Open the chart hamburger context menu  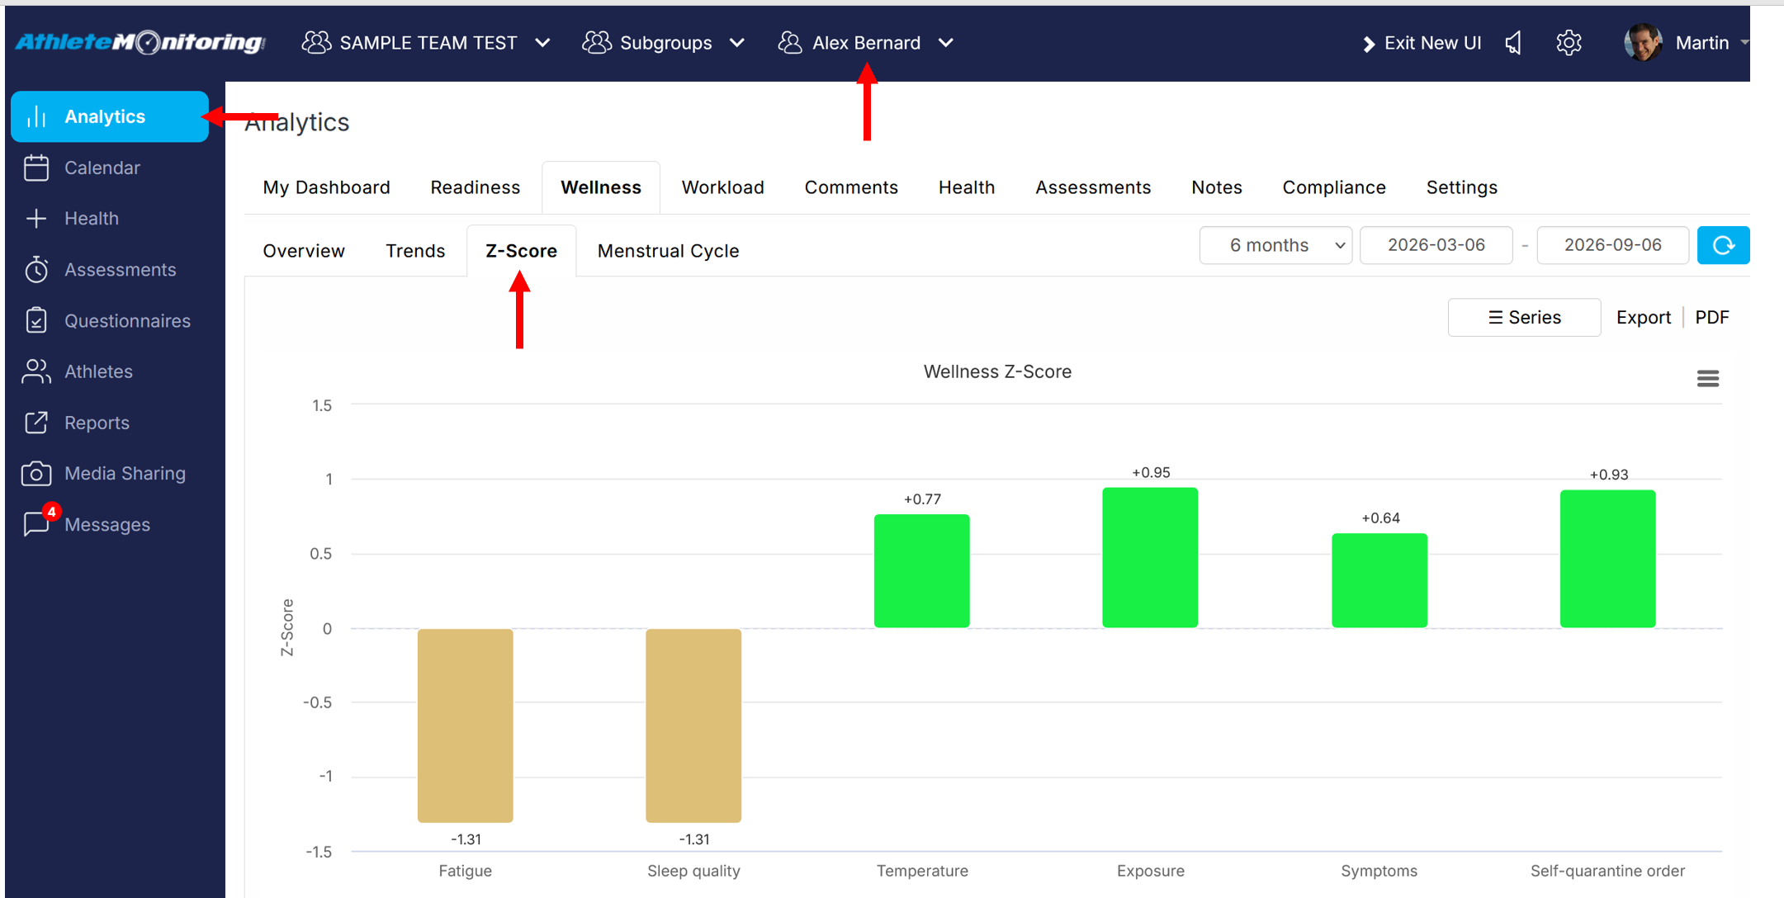click(1708, 379)
